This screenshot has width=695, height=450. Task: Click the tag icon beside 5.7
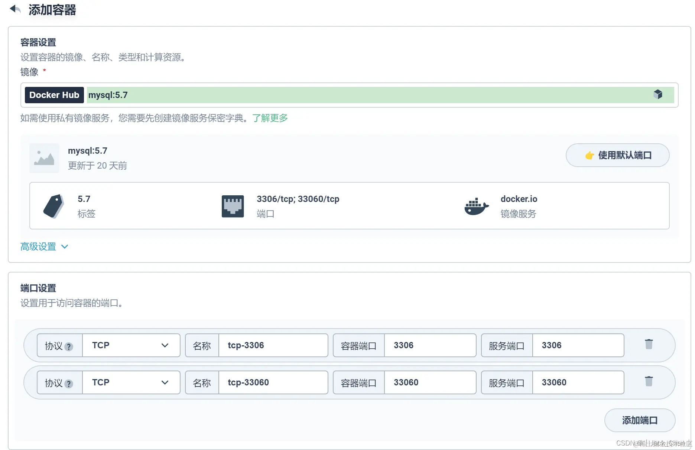53,206
